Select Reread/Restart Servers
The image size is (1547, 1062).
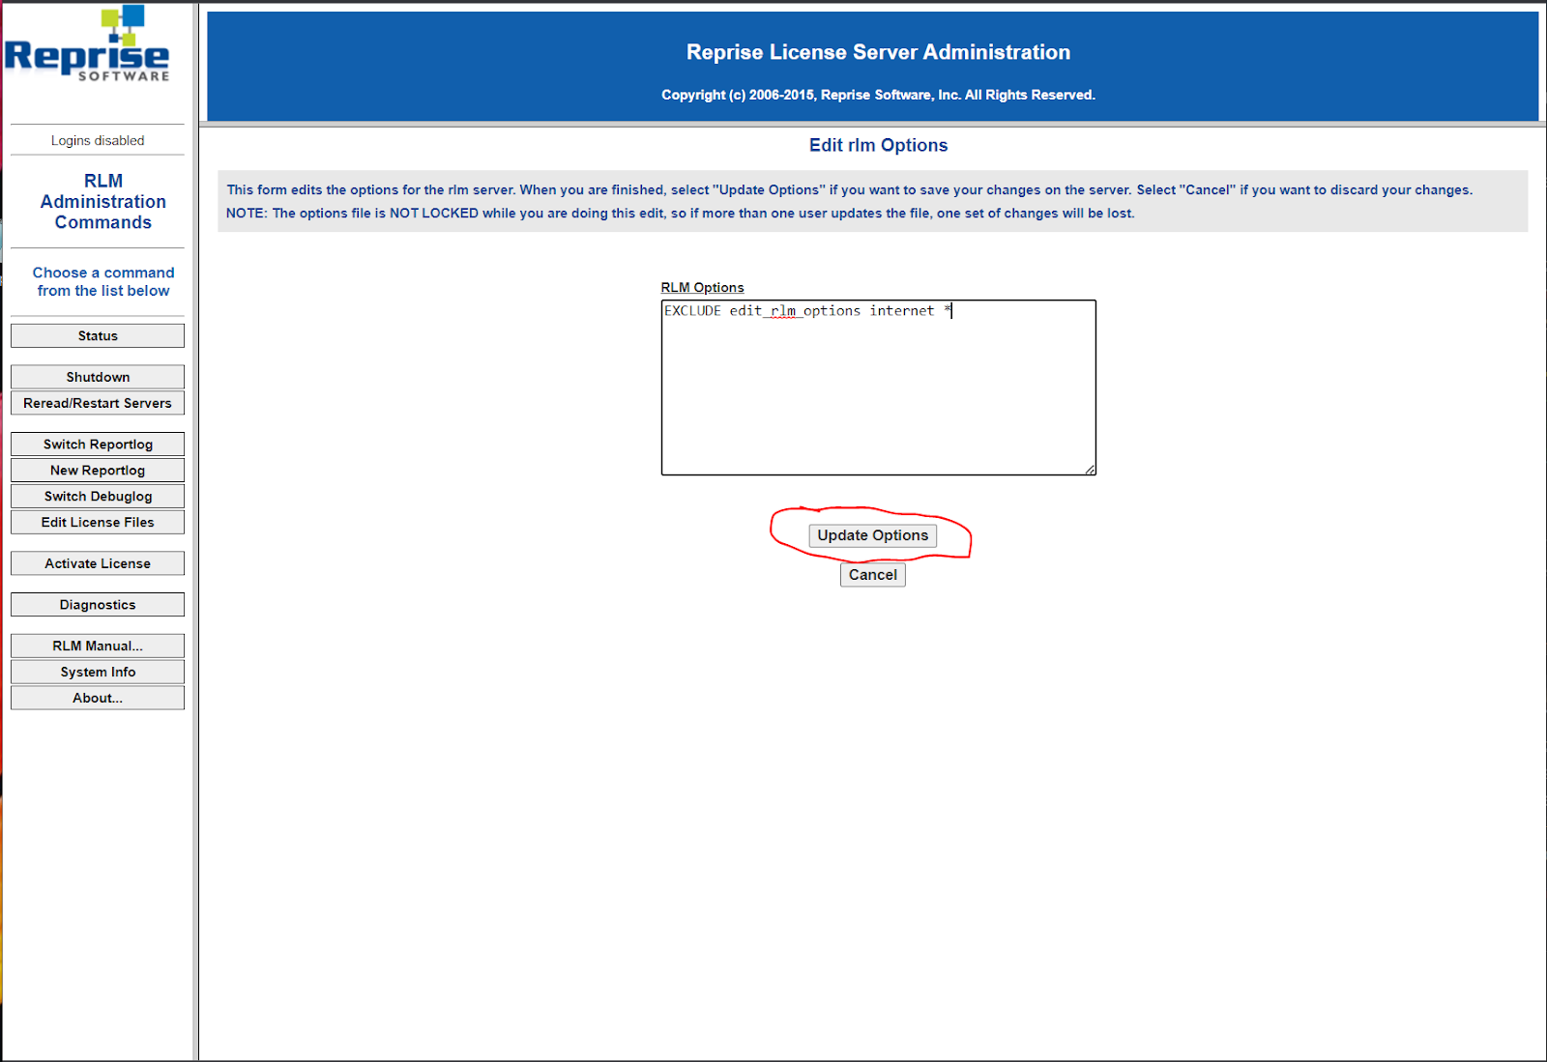[97, 403]
